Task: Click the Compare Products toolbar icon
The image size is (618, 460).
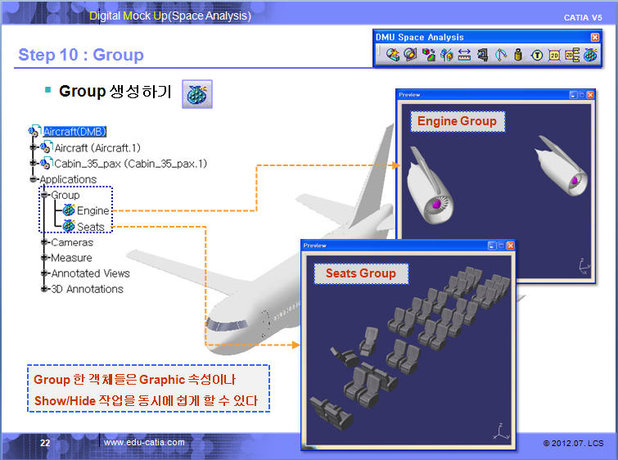Action: (x=446, y=55)
